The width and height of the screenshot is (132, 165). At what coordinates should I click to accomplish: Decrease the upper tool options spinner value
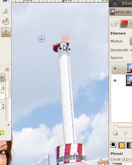pyautogui.click(x=3, y=88)
